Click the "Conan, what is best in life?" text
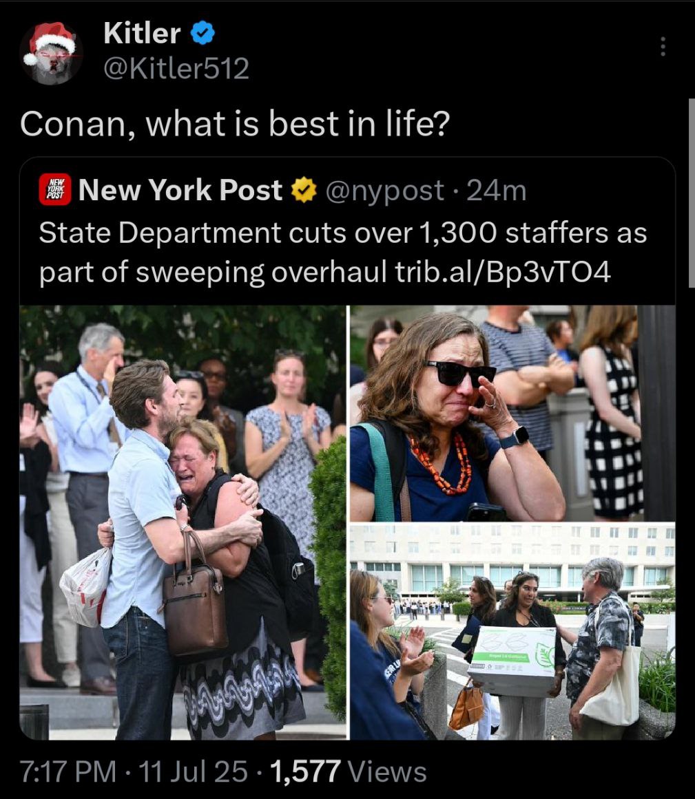The image size is (695, 799). (235, 124)
